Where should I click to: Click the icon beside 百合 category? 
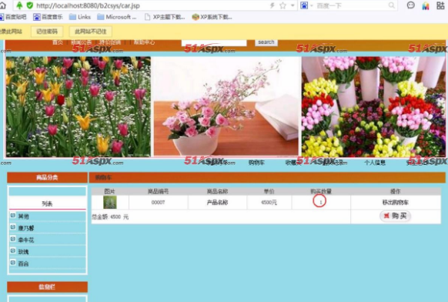click(x=13, y=263)
